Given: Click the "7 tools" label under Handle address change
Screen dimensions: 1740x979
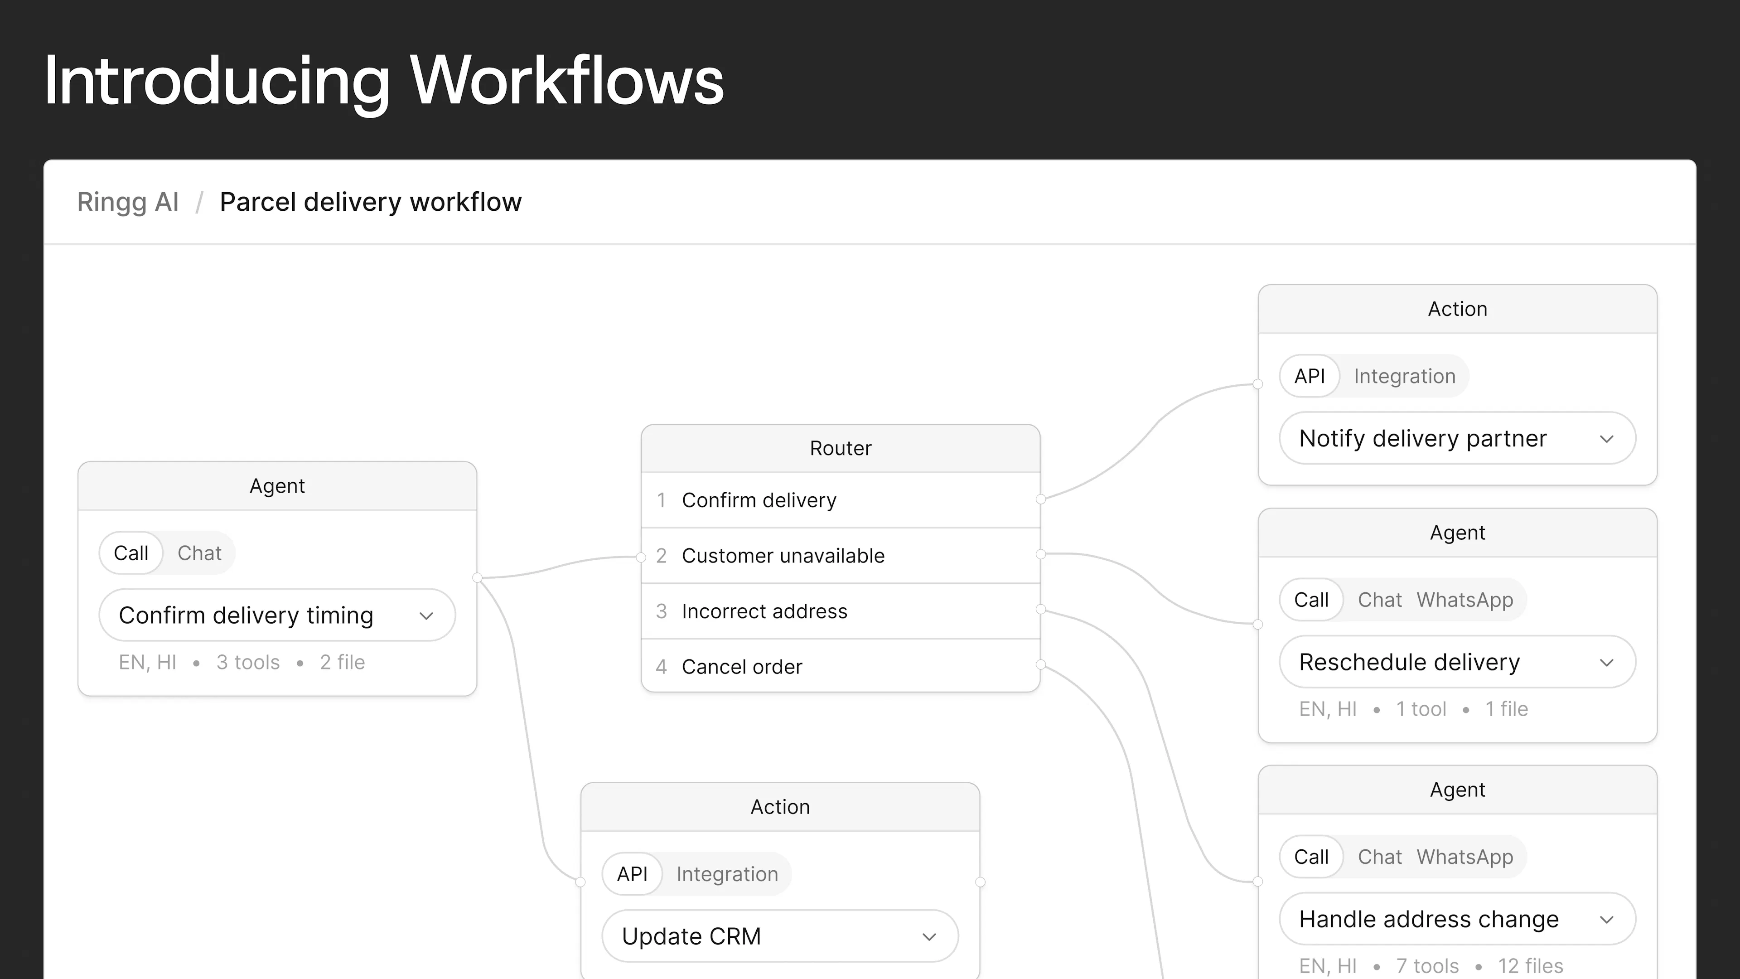Looking at the screenshot, I should 1427,965.
